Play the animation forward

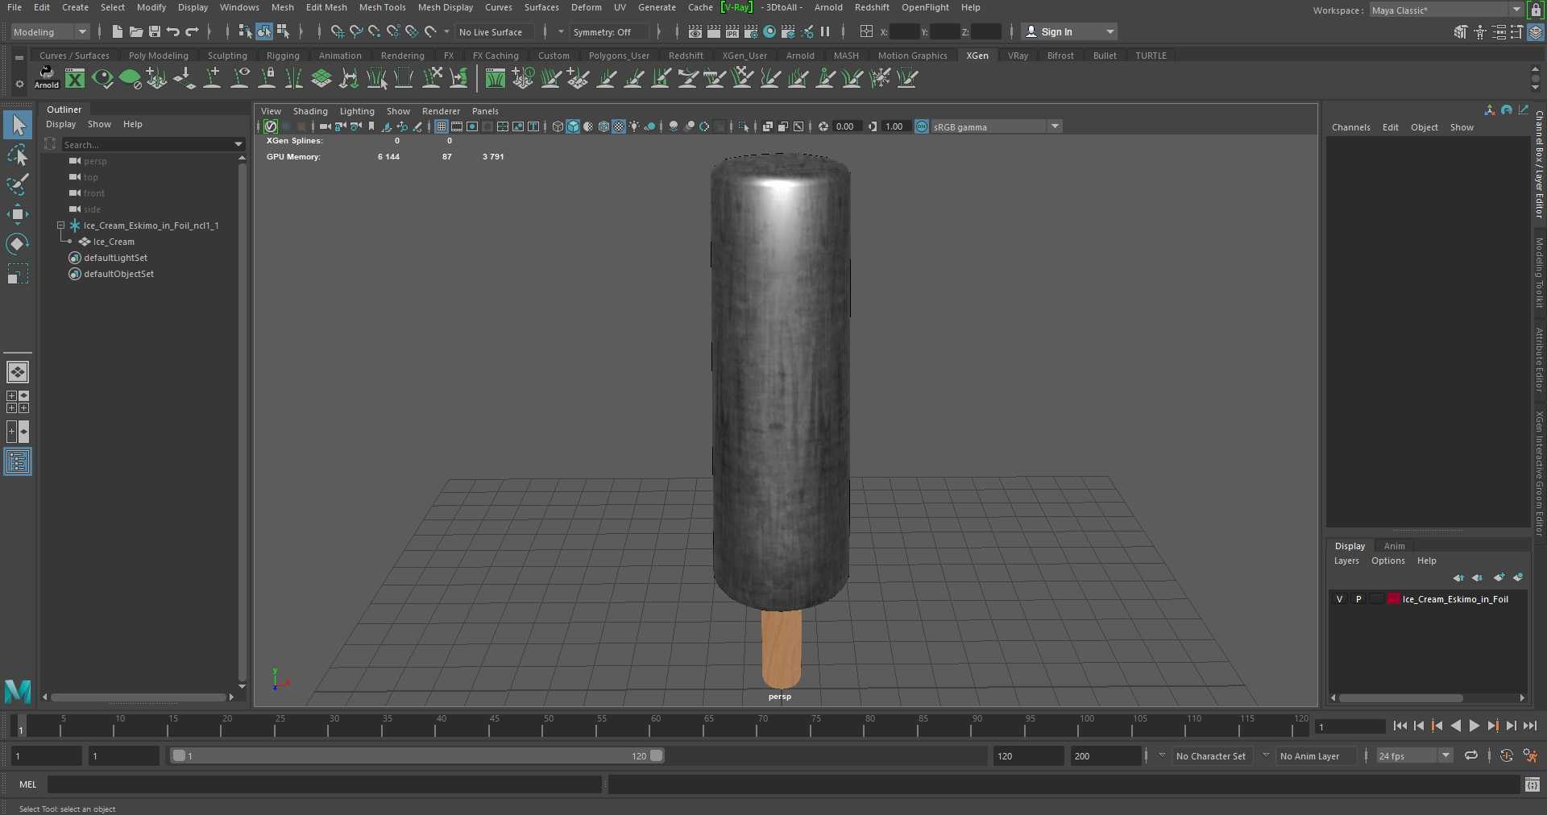point(1474,726)
